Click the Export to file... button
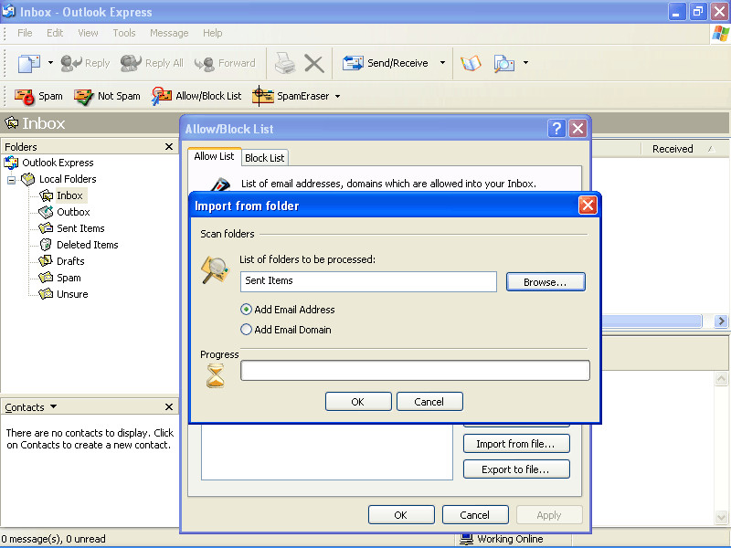The height and width of the screenshot is (548, 731). (x=516, y=469)
